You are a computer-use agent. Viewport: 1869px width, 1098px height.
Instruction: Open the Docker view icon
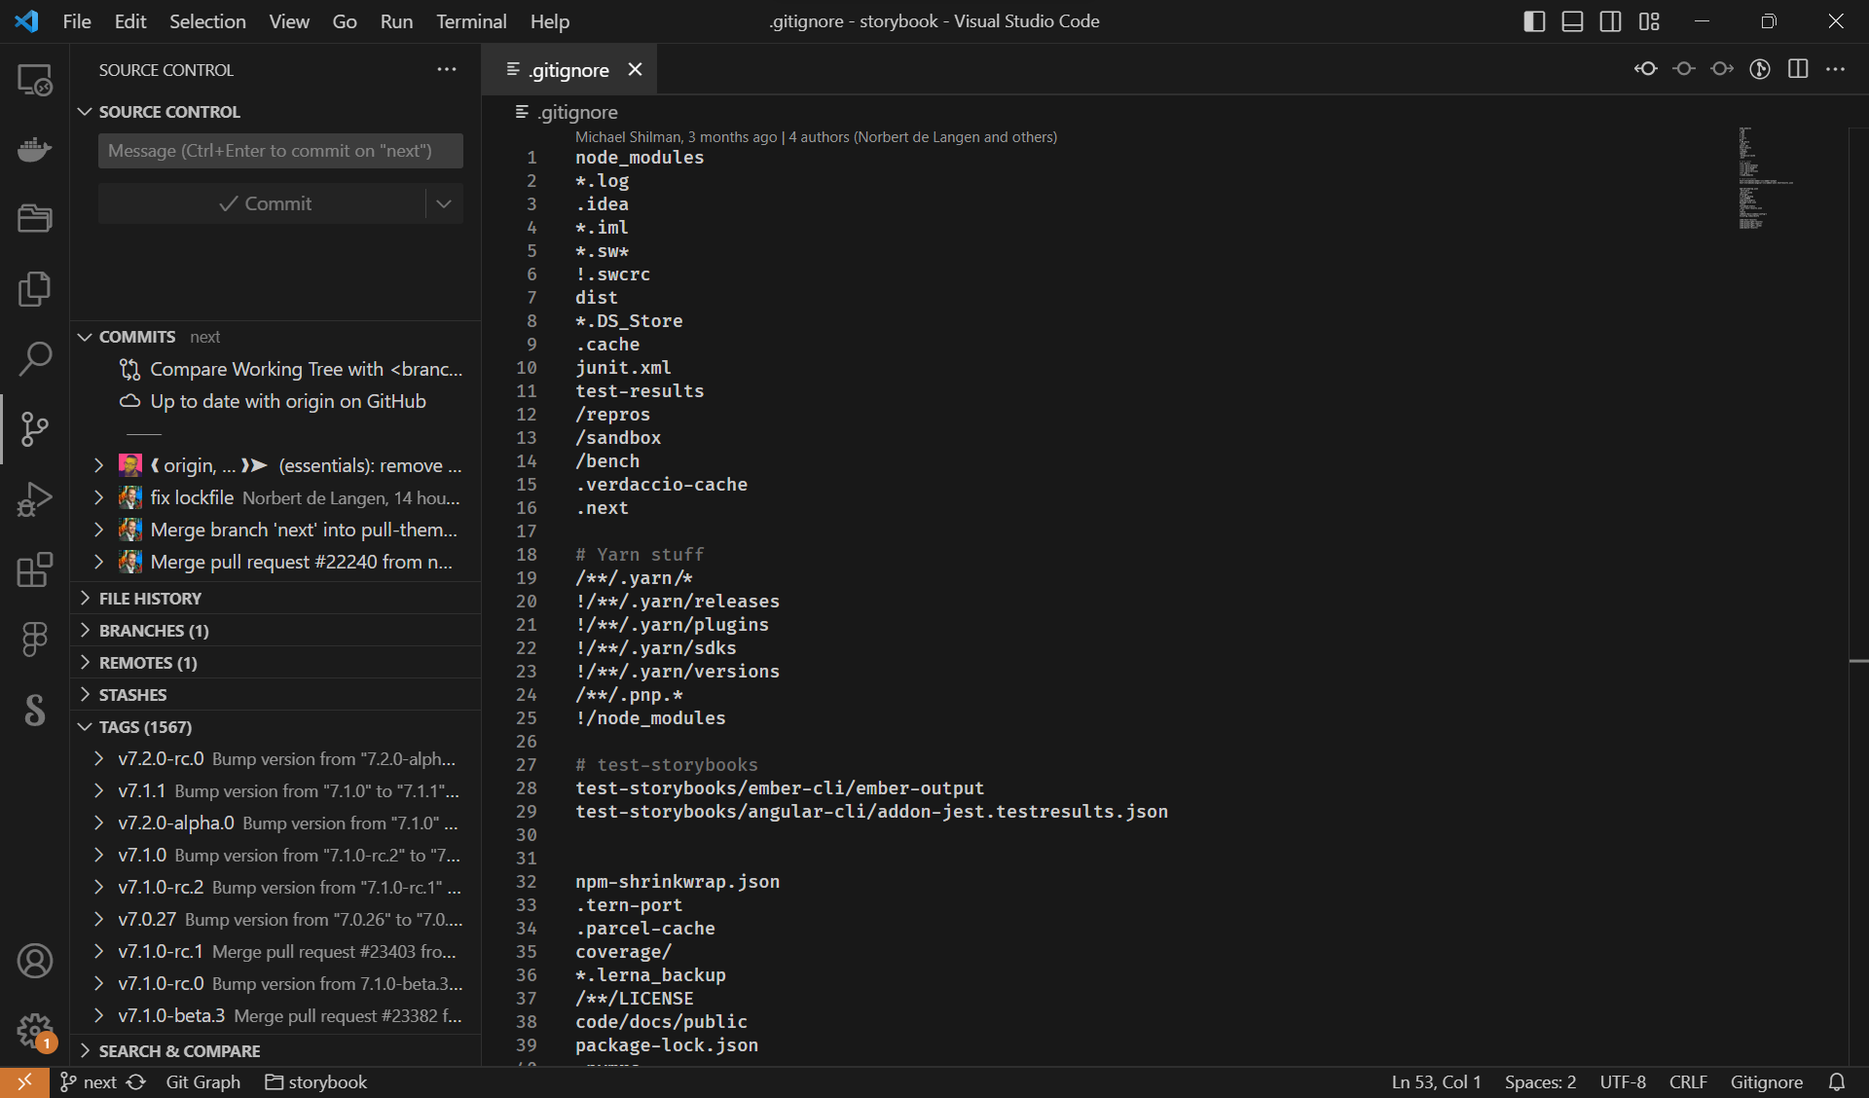[35, 150]
